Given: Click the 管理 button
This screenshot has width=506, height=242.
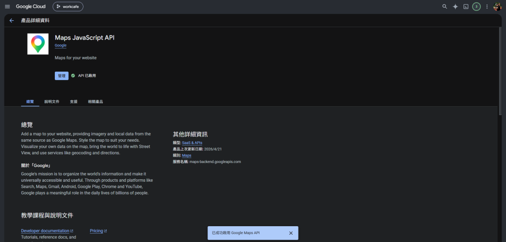Looking at the screenshot, I should 62,76.
